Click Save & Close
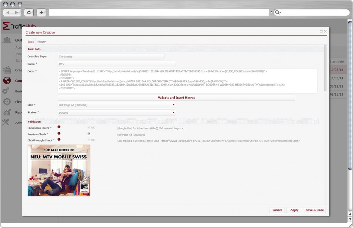The width and height of the screenshot is (353, 228). pos(315,210)
